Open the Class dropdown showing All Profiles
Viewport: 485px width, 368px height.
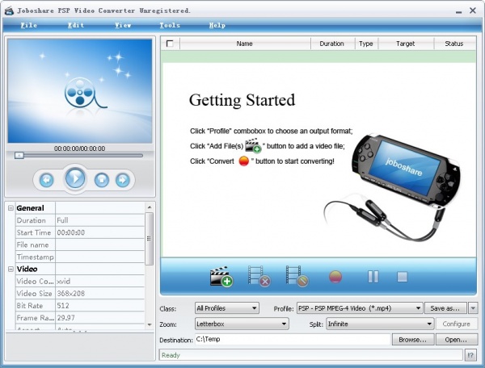[227, 308]
